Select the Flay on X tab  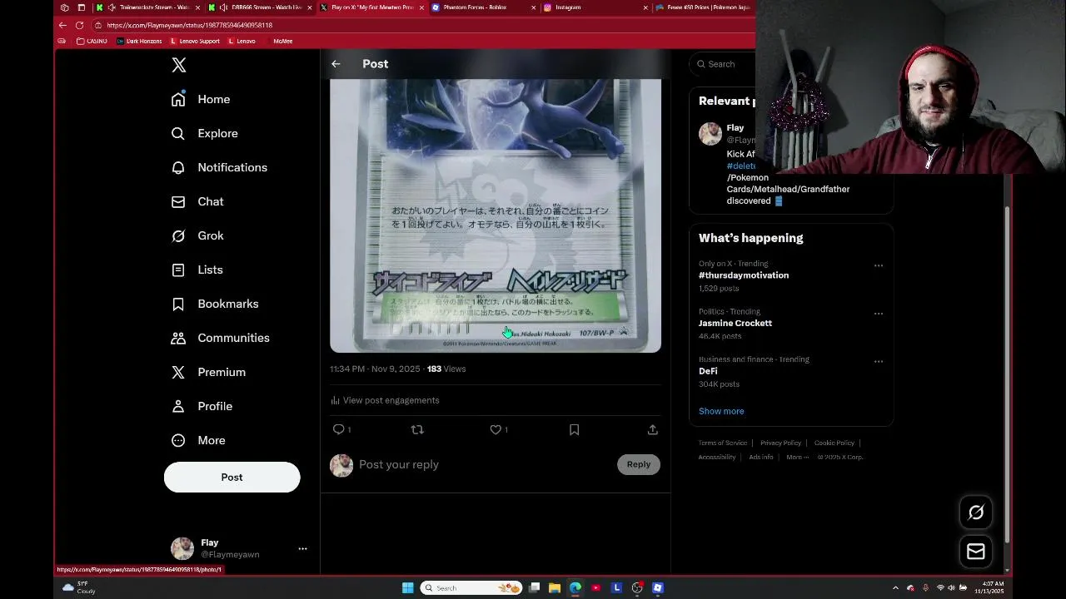(372, 7)
